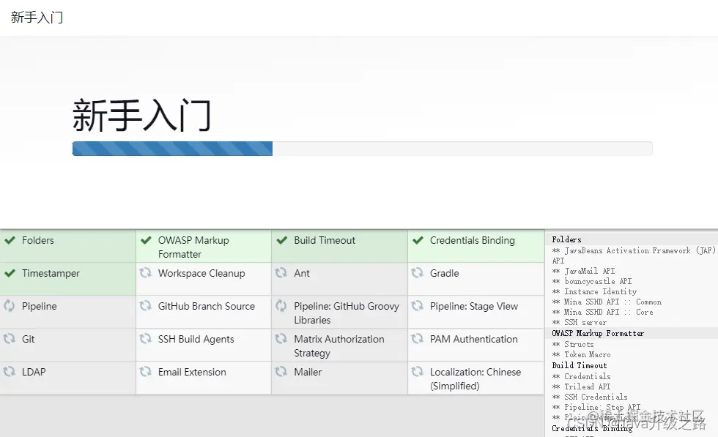Click the Credentials dependency log line
Image resolution: width=718 pixels, height=437 pixels.
(x=581, y=376)
